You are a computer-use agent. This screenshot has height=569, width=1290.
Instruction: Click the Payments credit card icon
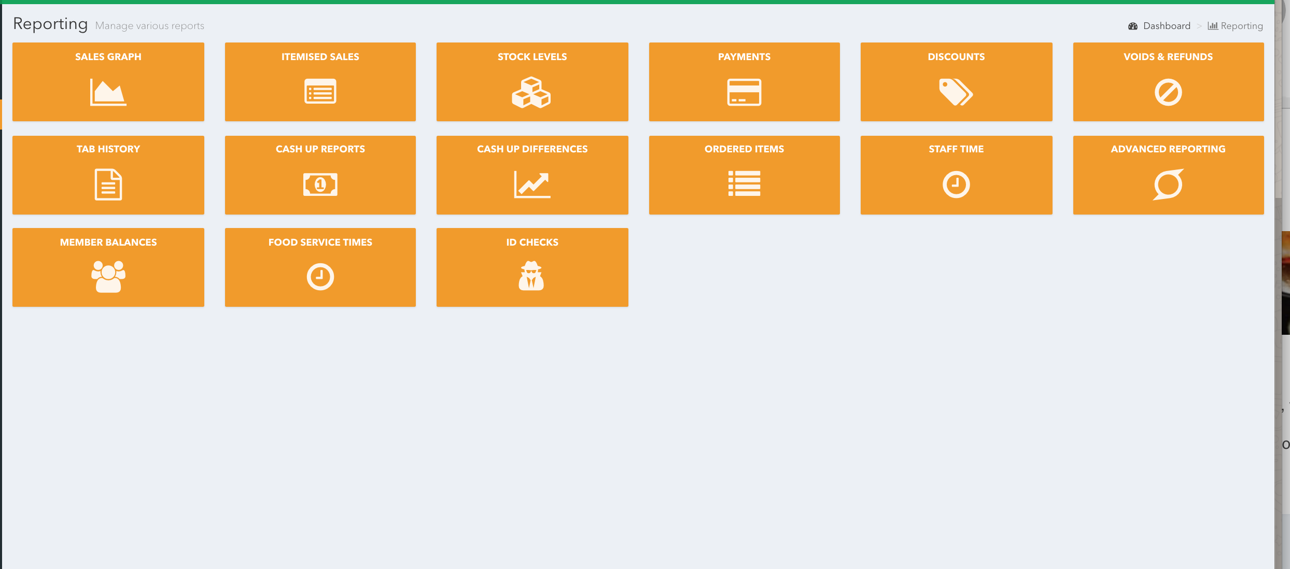(x=744, y=92)
